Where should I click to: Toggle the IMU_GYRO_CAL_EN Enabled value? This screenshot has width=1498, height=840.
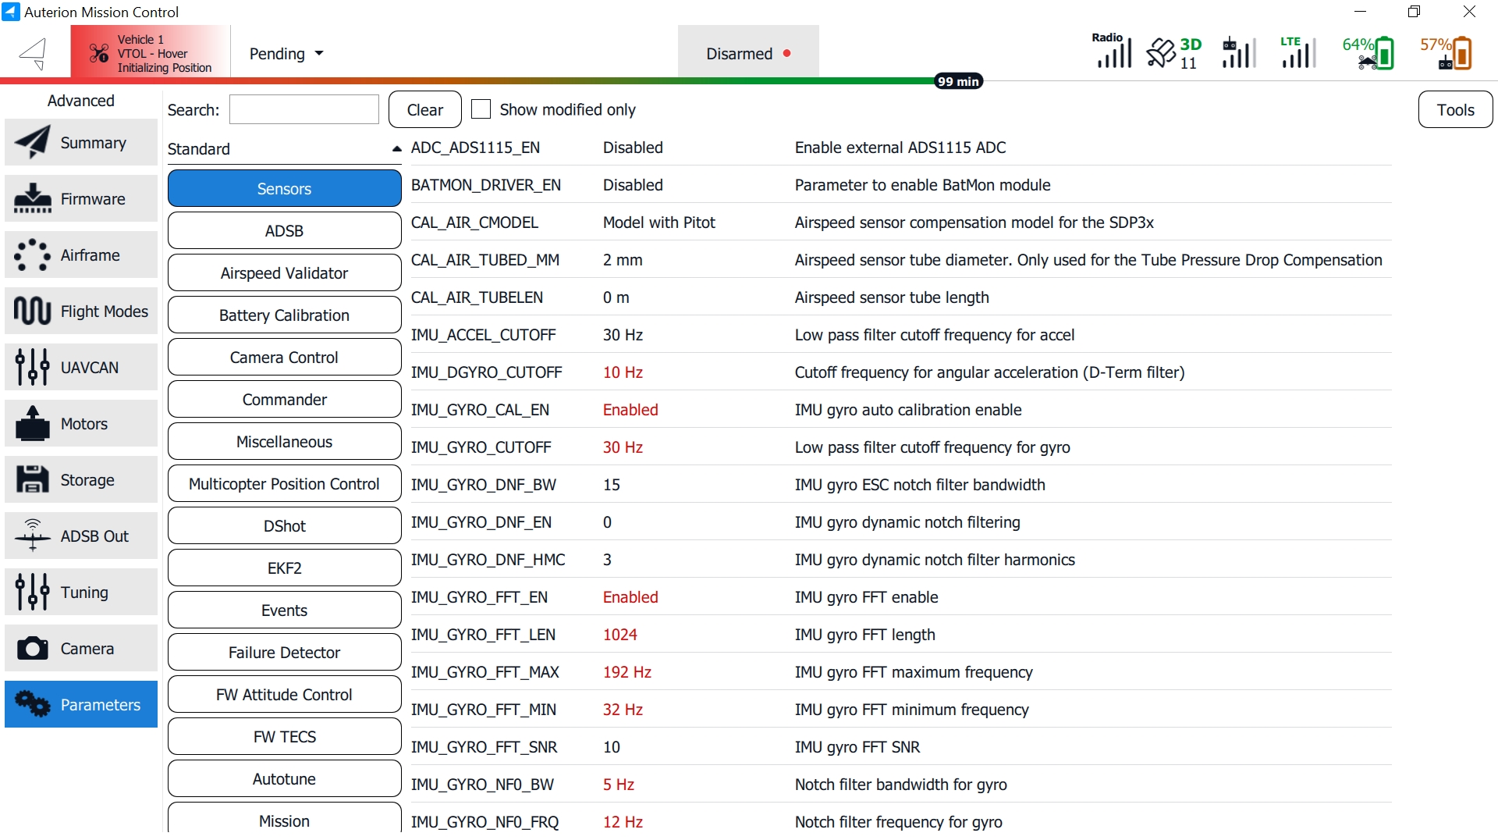(x=630, y=410)
